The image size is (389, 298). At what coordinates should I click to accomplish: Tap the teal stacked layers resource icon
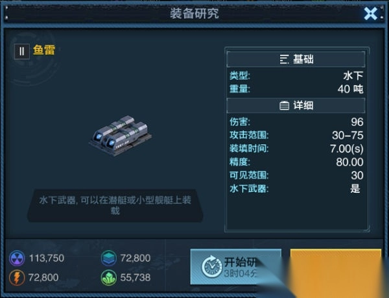pos(109,258)
